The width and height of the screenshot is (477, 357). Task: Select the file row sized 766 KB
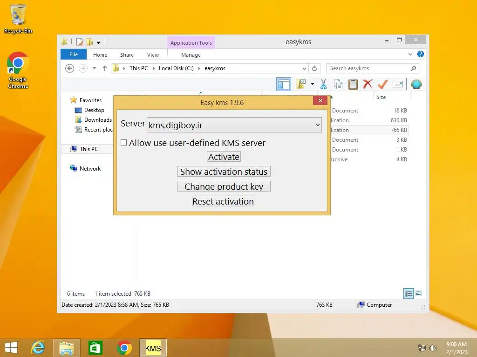(x=369, y=130)
